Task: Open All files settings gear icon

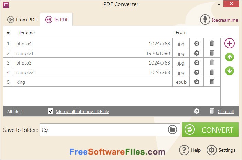Action: 197,111
